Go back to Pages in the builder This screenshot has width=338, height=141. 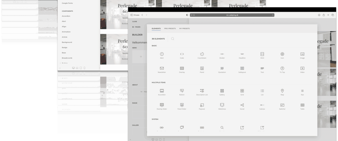pos(136,27)
